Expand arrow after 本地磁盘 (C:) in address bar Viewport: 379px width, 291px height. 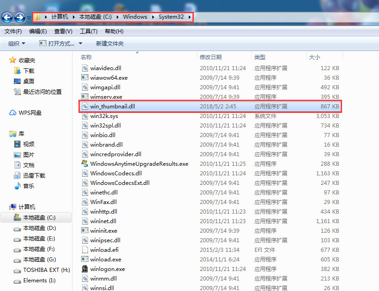[118, 17]
